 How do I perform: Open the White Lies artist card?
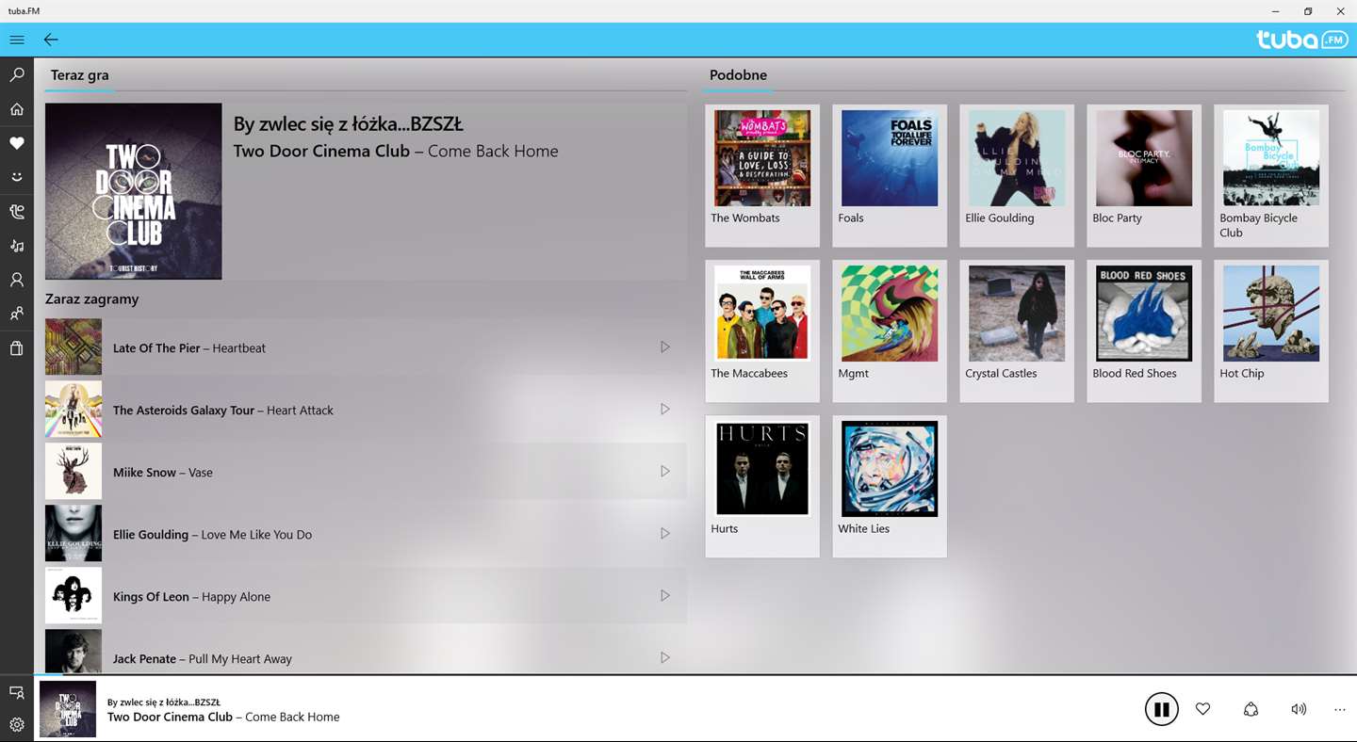890,486
